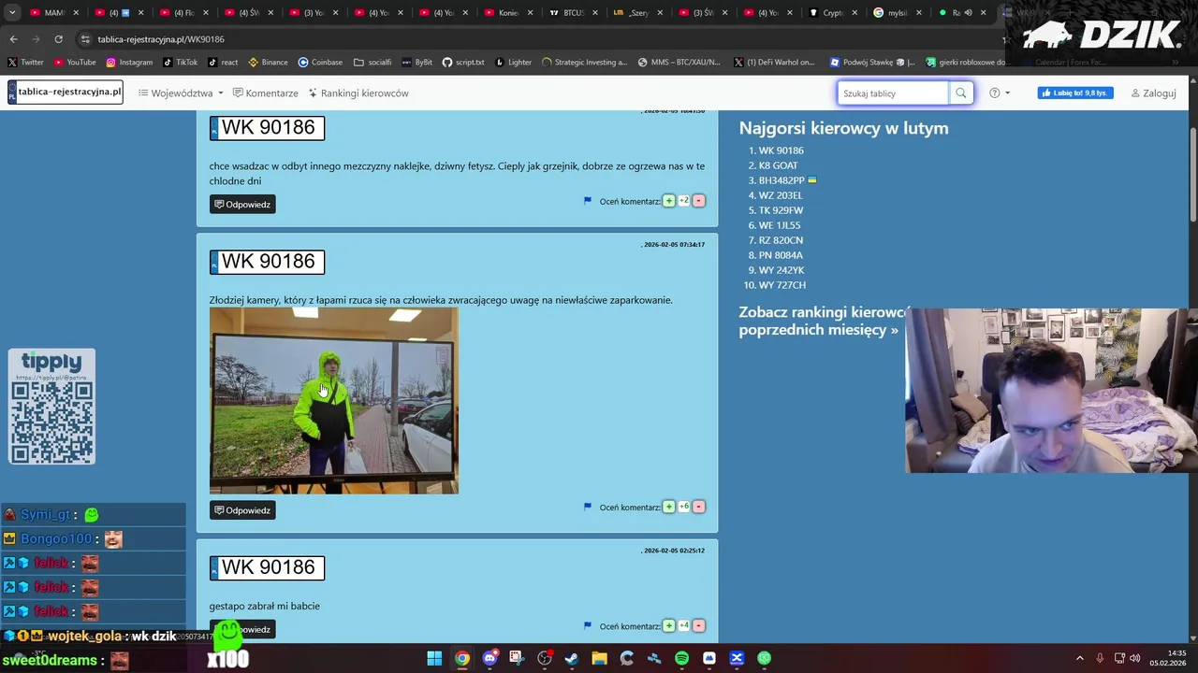This screenshot has width=1198, height=673.
Task: Open BH3482PP in ranking list
Action: click(782, 180)
